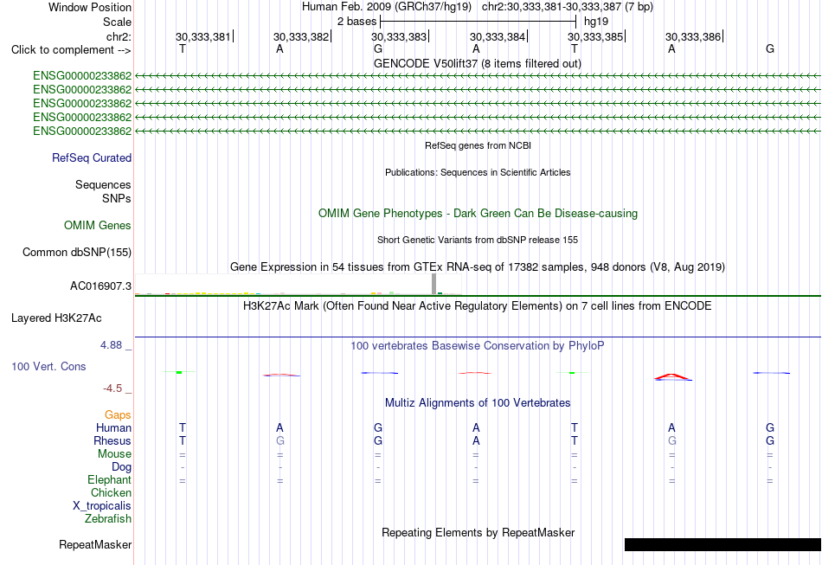Click position label 30,333,386

695,36
